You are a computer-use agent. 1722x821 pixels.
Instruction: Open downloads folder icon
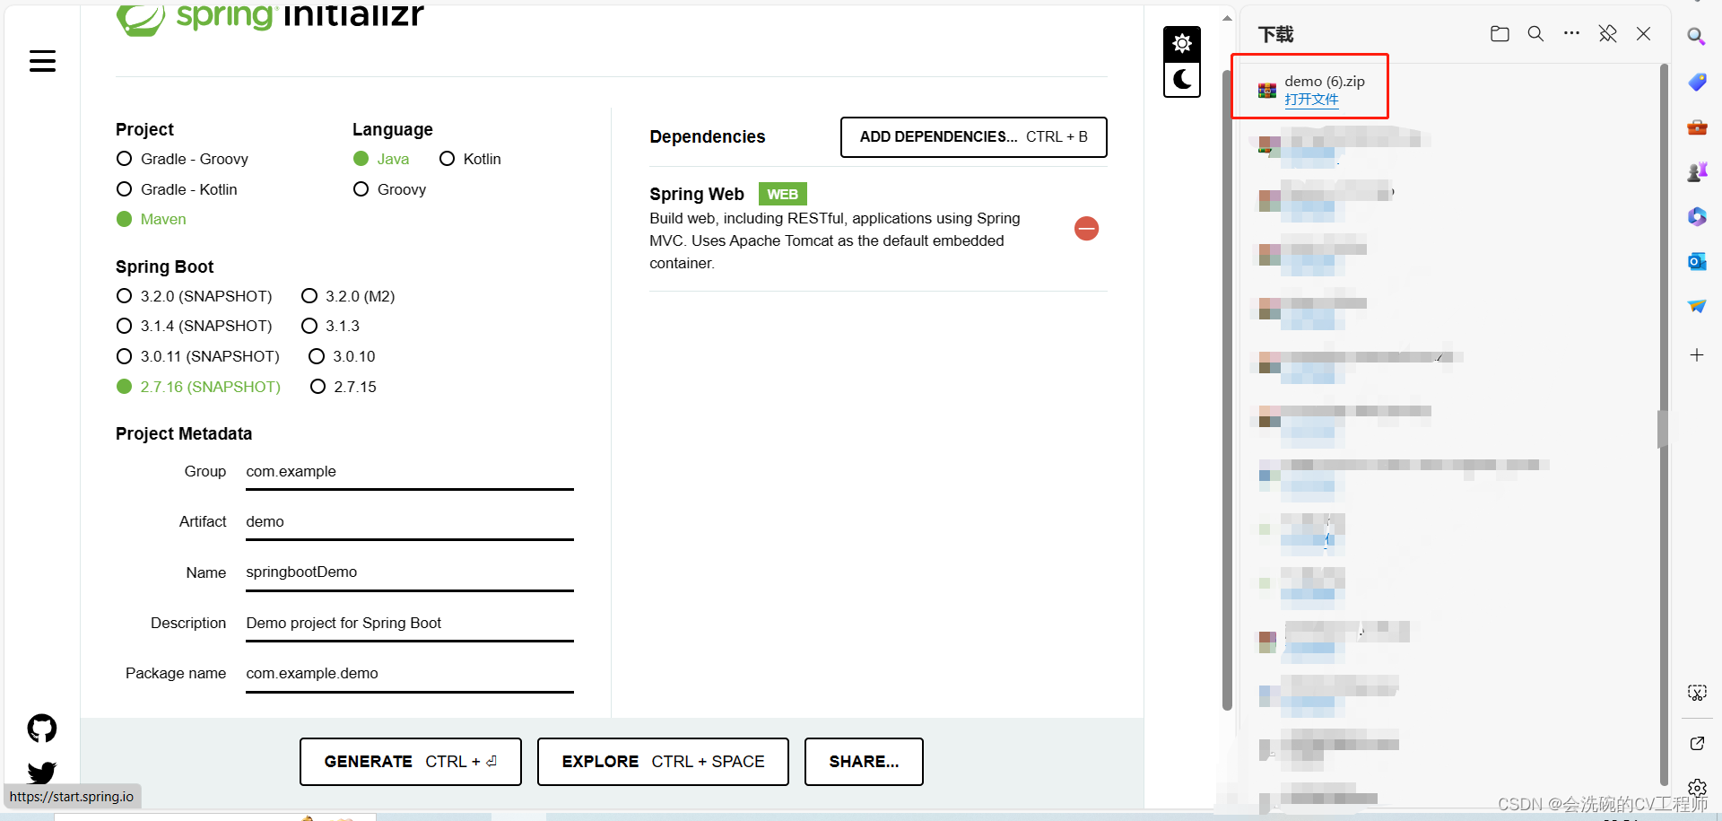[x=1500, y=34]
